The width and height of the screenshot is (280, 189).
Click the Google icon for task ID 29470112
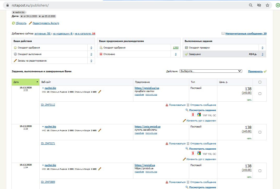tap(199, 115)
